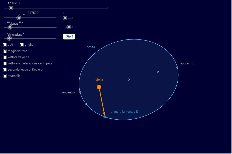This screenshot has width=232, height=154.
Task: Click the m pianeta slider handle
Action: click(10, 27)
